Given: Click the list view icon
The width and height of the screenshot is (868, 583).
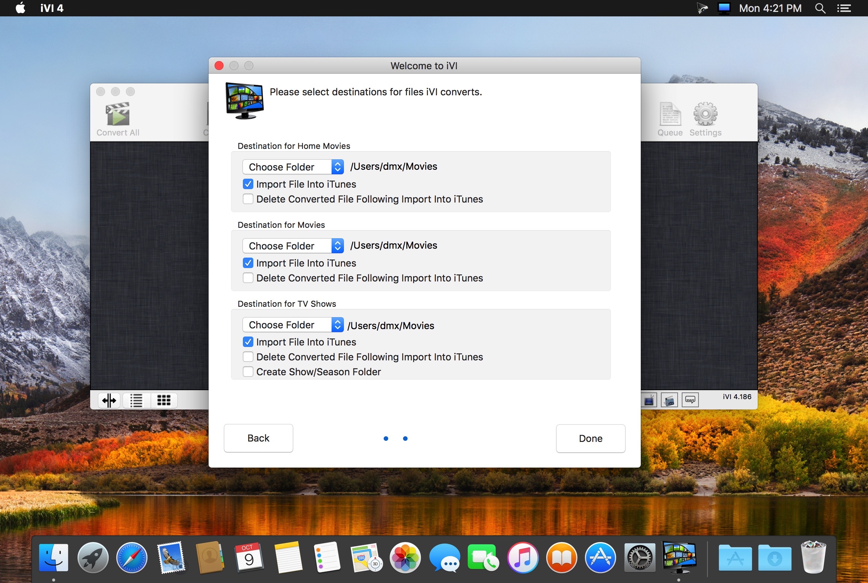Looking at the screenshot, I should pos(136,401).
